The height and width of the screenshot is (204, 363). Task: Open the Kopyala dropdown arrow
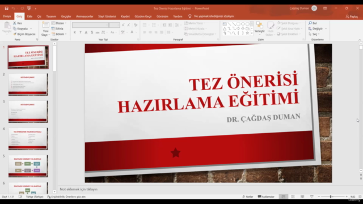click(31, 29)
